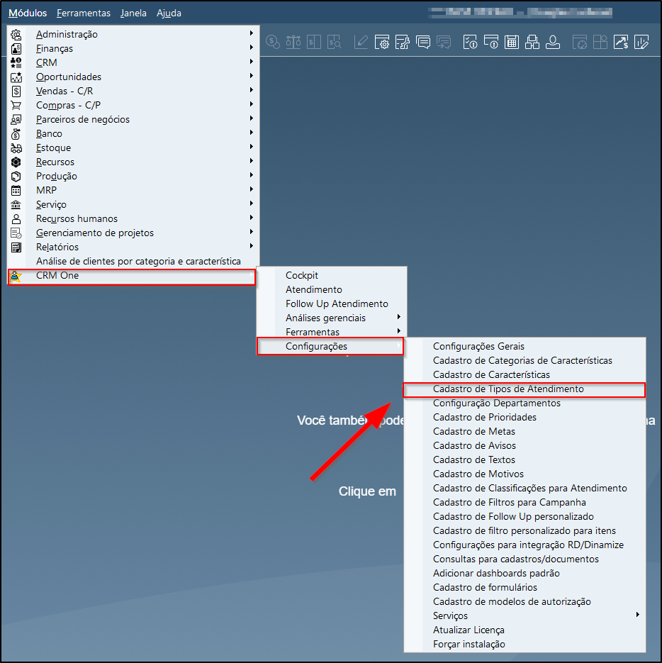Click the MRP calendar icon
Screen dimensions: 662x663
tap(16, 190)
